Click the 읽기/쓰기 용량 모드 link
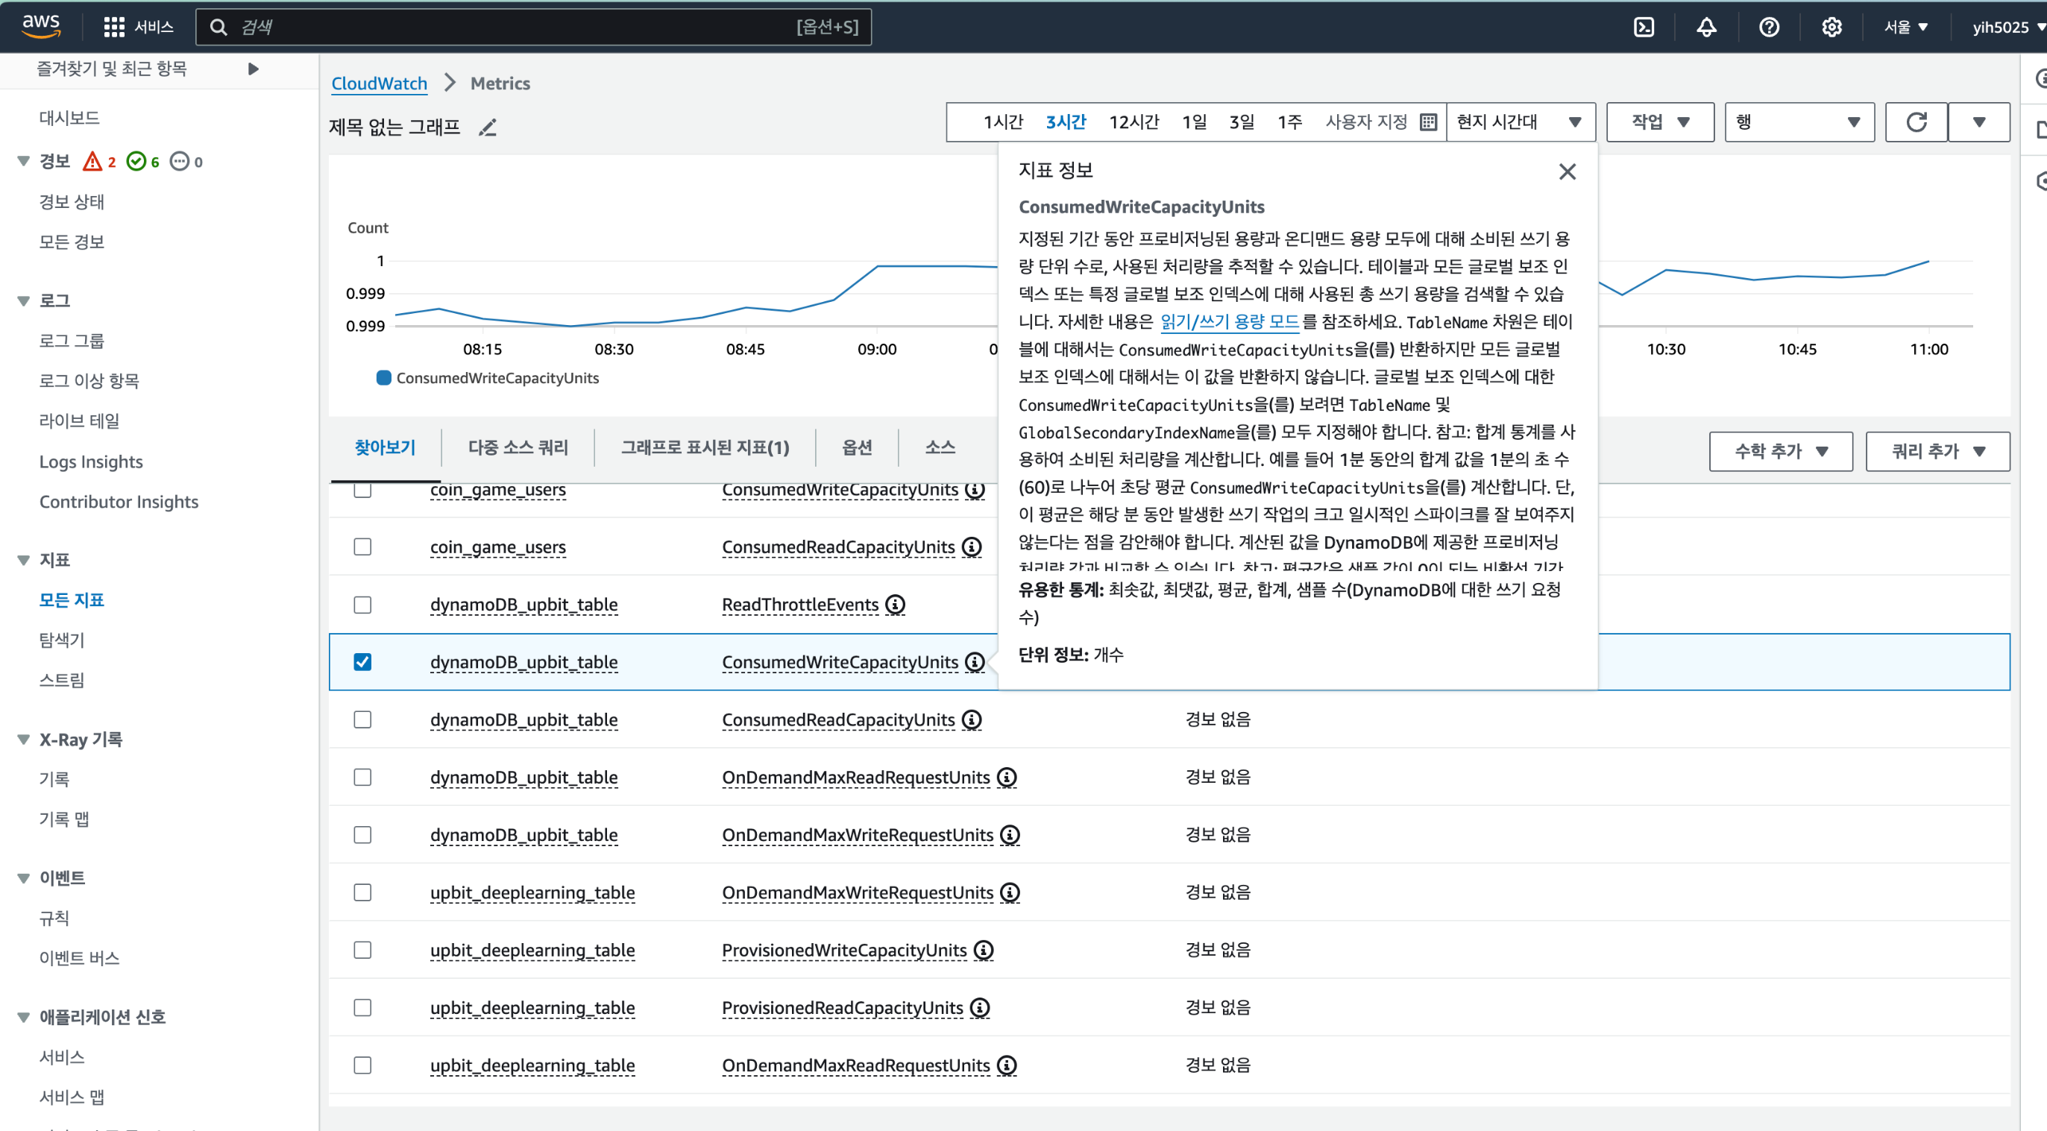The height and width of the screenshot is (1131, 2047). (1229, 321)
